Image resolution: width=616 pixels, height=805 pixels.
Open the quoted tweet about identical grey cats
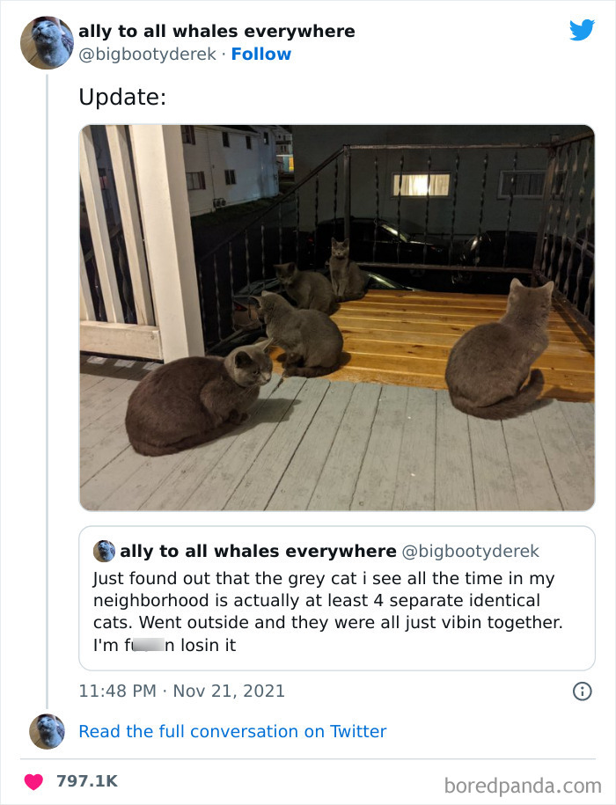(x=336, y=611)
